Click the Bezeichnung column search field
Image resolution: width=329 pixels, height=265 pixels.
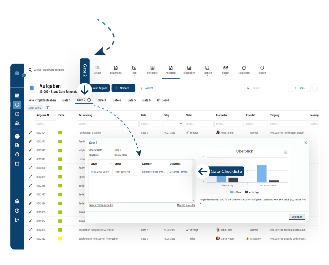coord(108,124)
